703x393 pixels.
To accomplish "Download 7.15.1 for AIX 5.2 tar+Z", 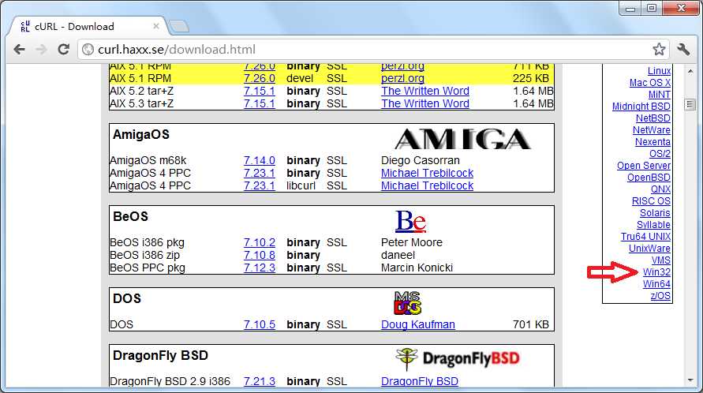I will (x=259, y=91).
